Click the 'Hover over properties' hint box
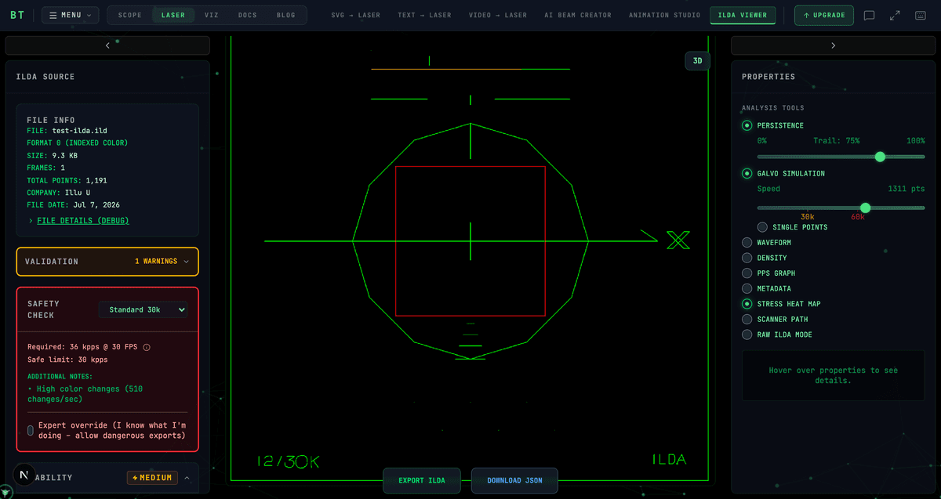Screen dimensions: 941x499 (834, 375)
